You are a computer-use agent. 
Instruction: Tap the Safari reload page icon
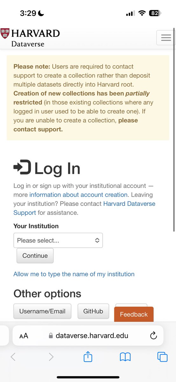[x=153, y=336]
